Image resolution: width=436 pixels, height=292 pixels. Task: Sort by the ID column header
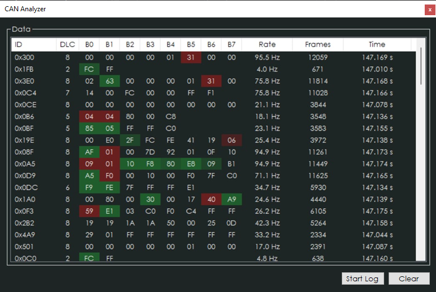click(34, 44)
